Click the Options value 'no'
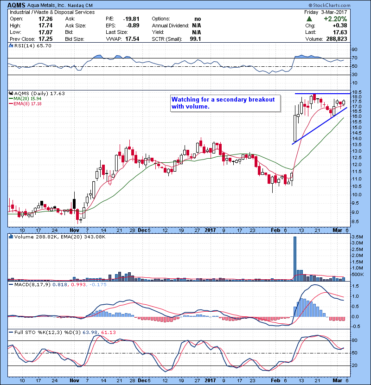Viewport: 371px width, 385px height. pos(198,19)
